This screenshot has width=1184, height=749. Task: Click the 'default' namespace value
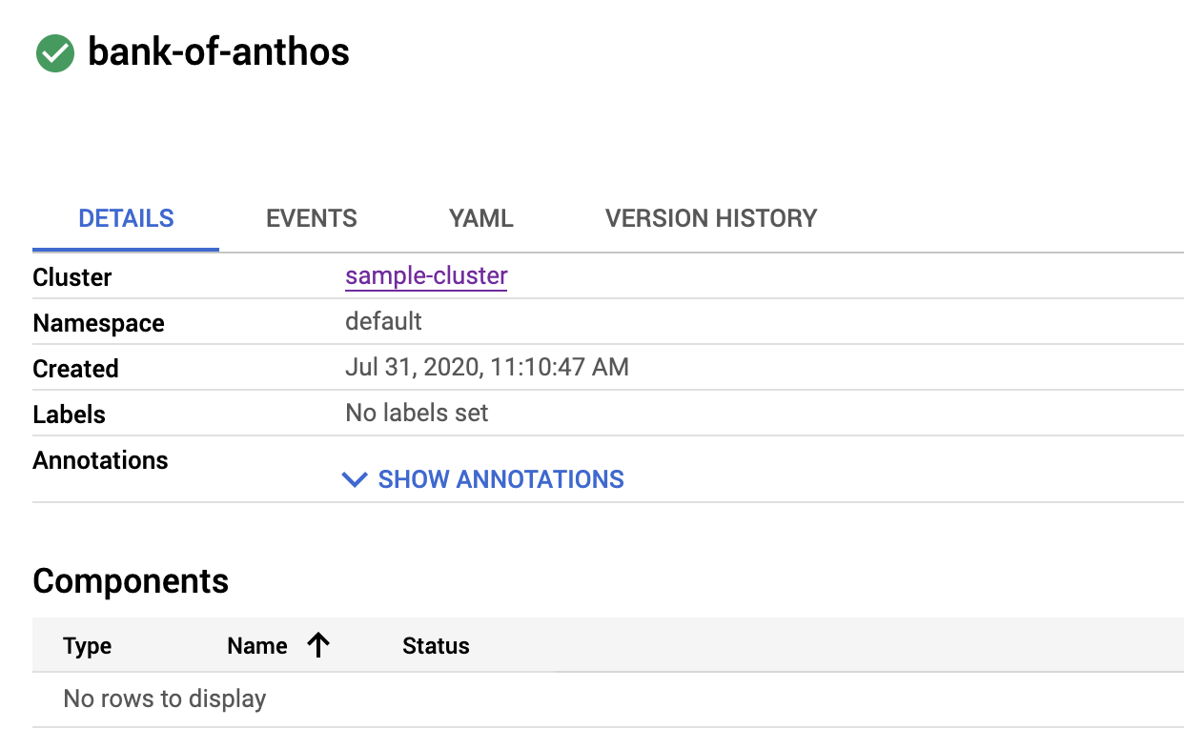pyautogui.click(x=383, y=322)
